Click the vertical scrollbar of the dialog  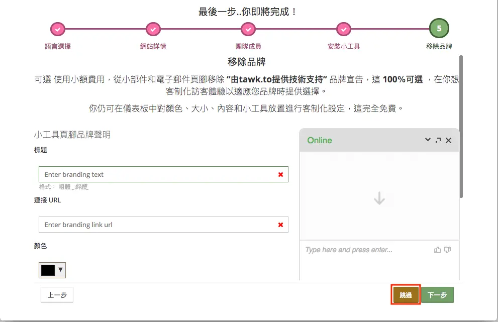point(461,127)
